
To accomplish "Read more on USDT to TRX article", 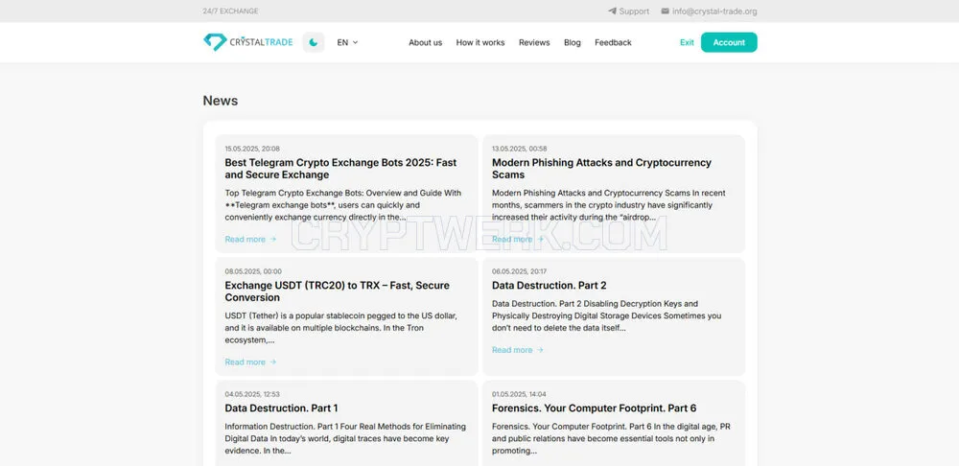I will [250, 362].
